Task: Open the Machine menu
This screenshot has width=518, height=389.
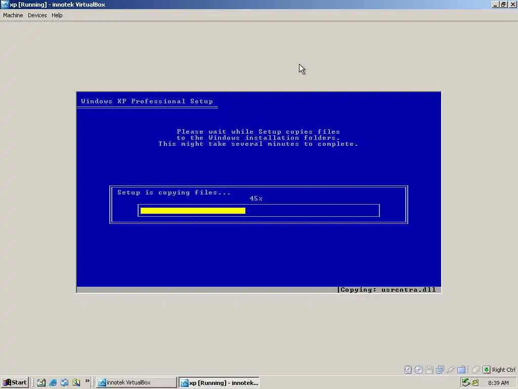Action: (13, 15)
